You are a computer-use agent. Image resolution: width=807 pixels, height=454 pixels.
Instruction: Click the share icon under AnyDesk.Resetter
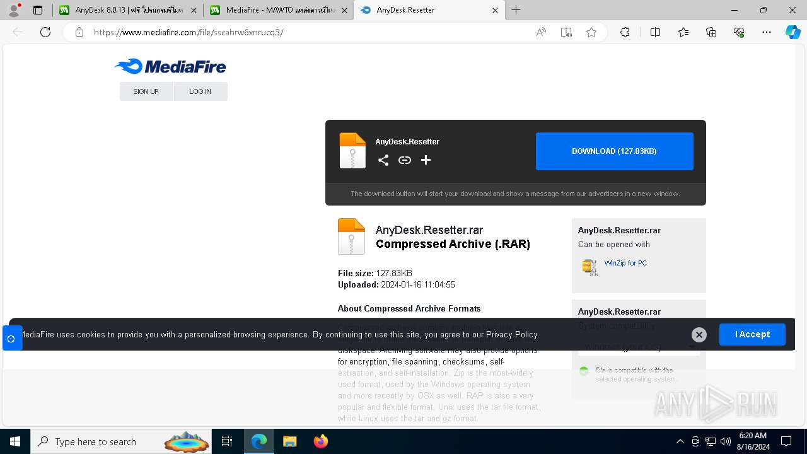pos(383,160)
